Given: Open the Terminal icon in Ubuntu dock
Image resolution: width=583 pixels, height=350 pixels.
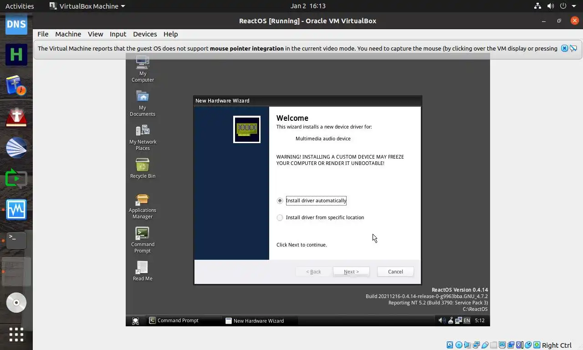Looking at the screenshot, I should pos(16,240).
